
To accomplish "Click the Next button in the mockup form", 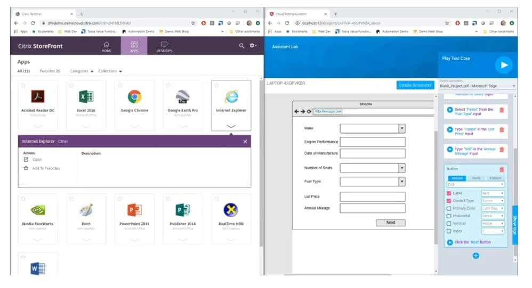I will (x=391, y=223).
